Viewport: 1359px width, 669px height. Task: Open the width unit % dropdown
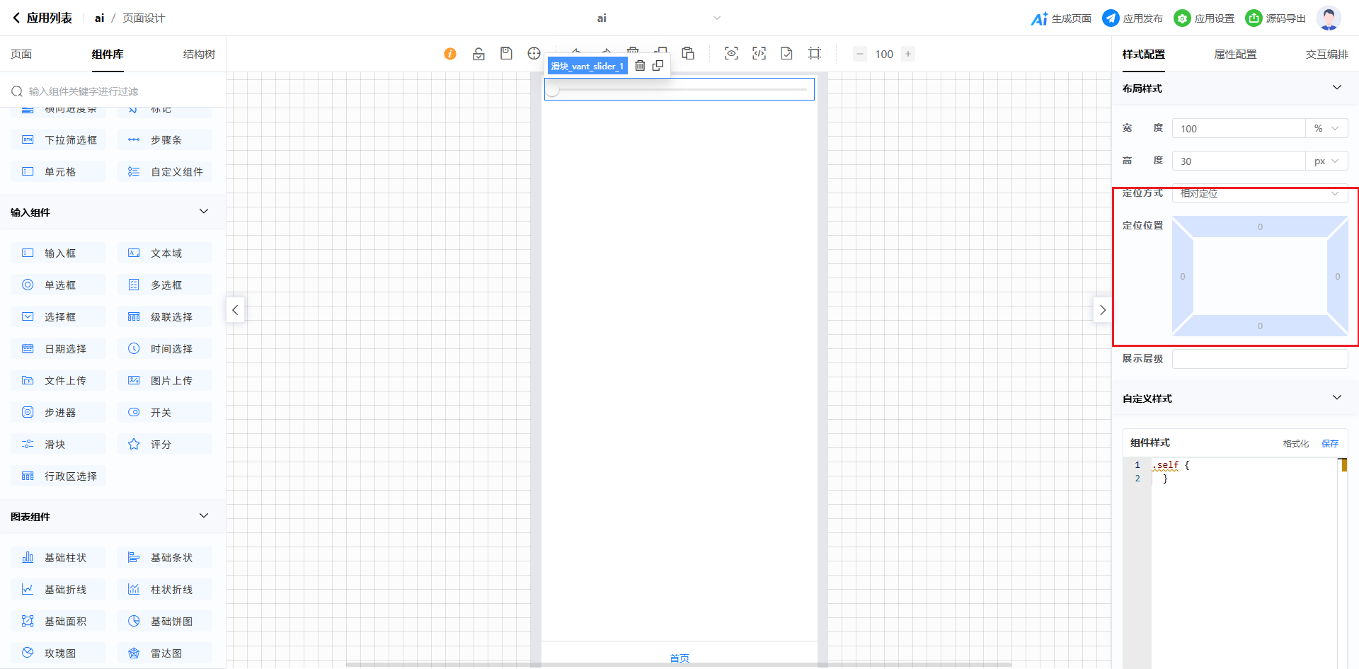[1326, 129]
